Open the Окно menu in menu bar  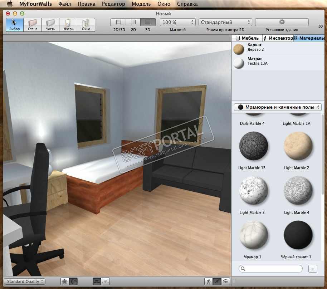164,4
